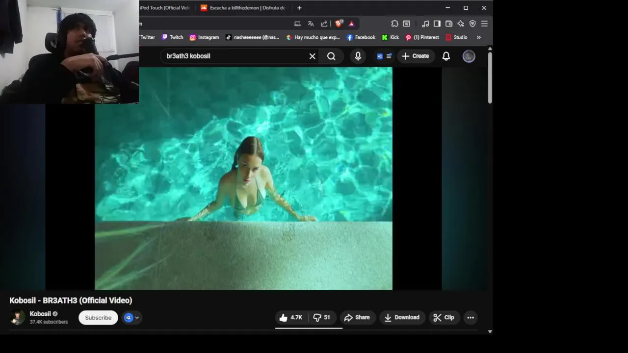Switch to the 'iPod Touch (Official Vide' tab
This screenshot has width=628, height=353.
166,8
